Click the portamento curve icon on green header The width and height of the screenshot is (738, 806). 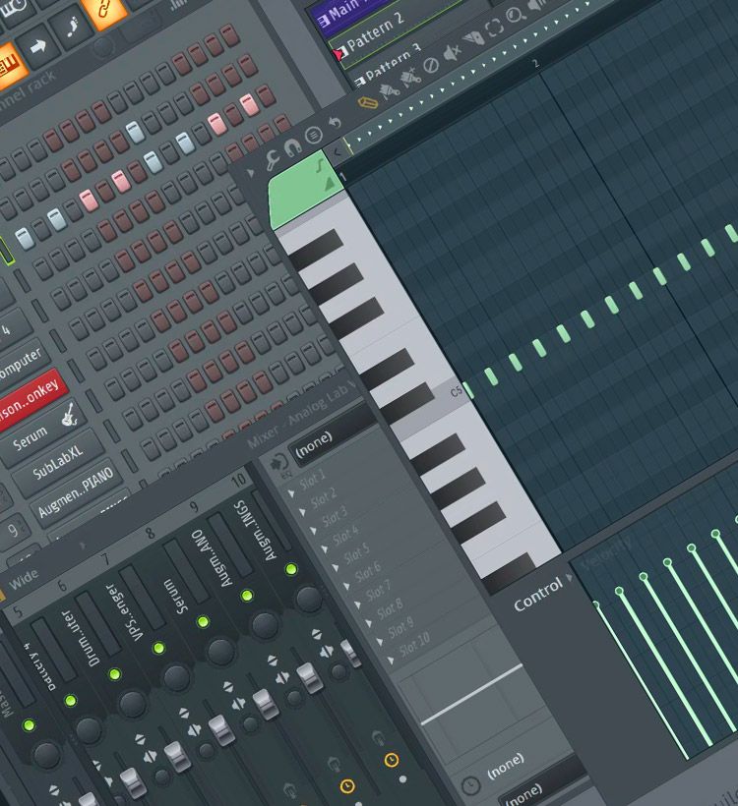coord(319,165)
